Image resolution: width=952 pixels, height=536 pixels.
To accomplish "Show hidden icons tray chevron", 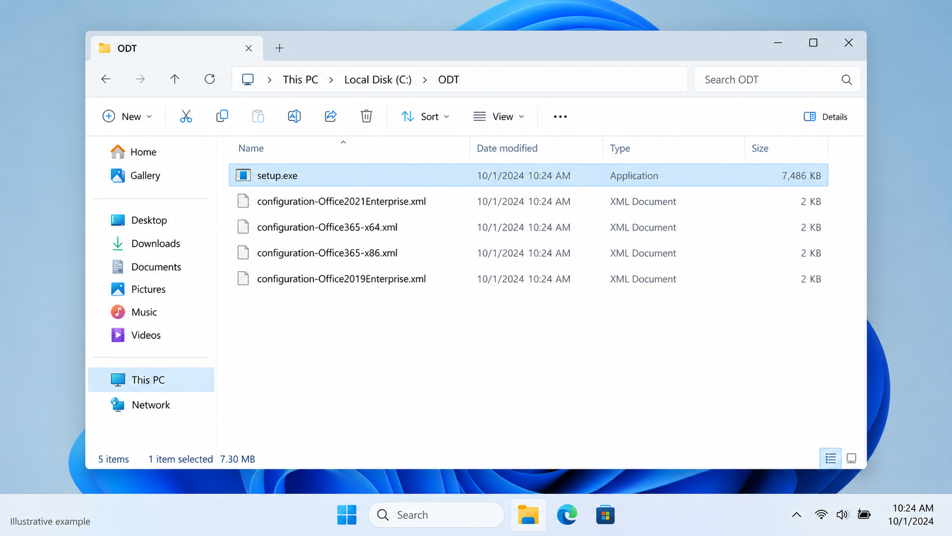I will (797, 515).
